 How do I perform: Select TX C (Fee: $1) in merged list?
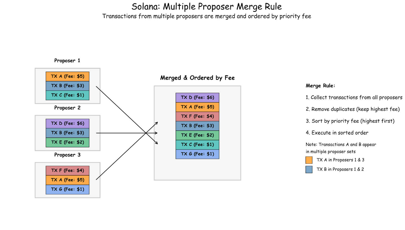[x=197, y=145]
